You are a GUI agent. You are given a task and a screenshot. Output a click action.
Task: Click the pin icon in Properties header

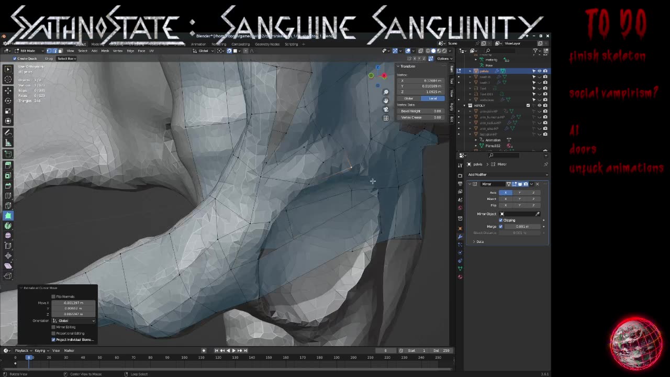546,164
